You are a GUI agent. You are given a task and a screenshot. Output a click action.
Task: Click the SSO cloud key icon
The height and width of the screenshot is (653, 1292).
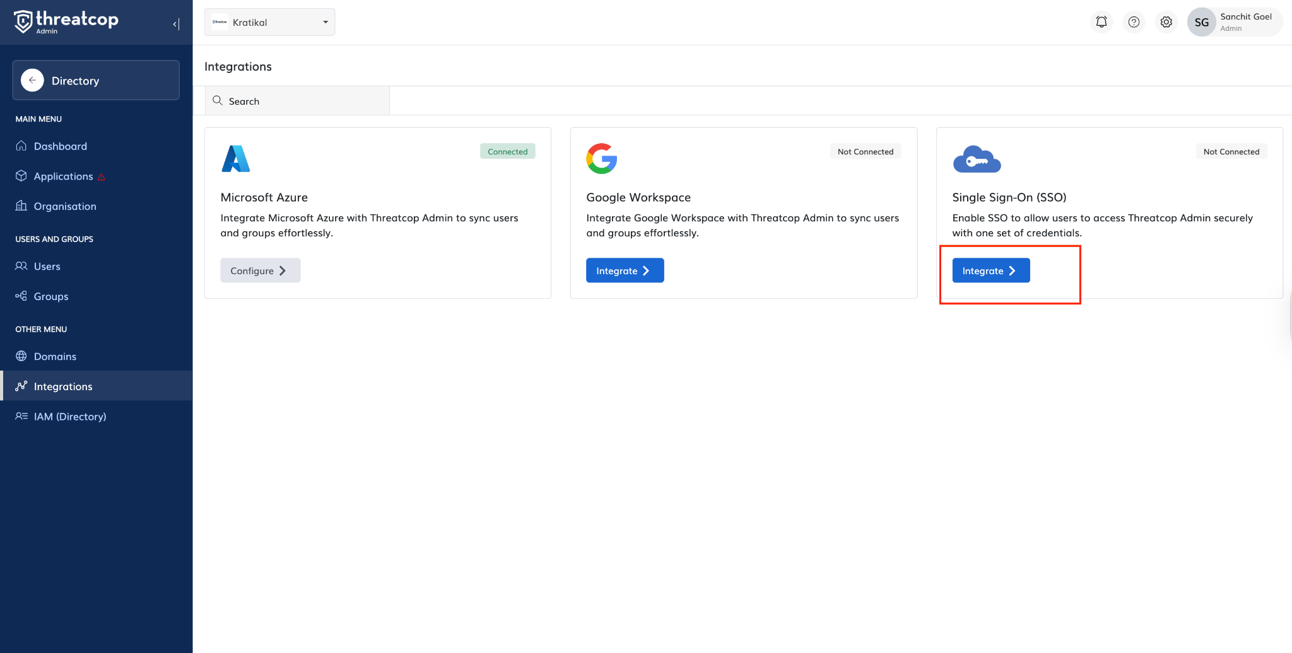click(x=976, y=159)
